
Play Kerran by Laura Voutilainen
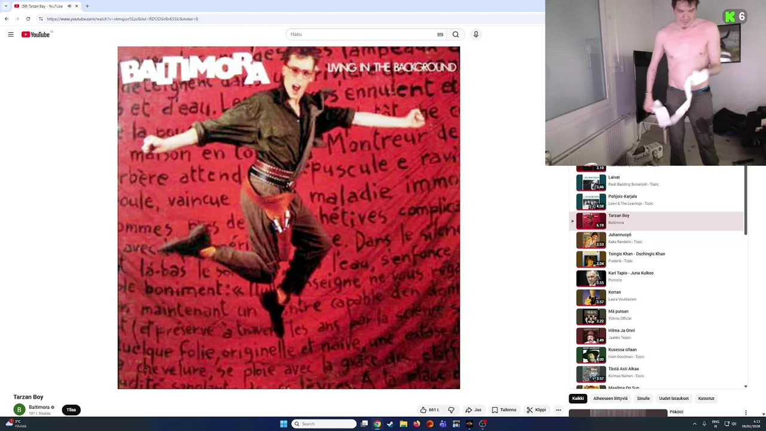(656, 297)
